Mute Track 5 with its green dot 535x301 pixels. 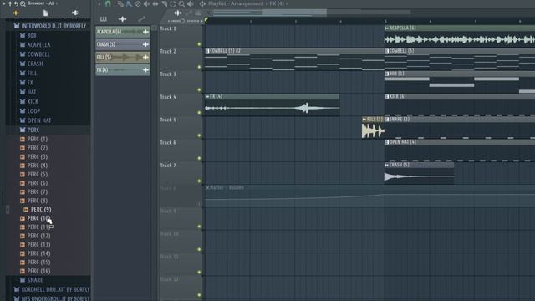click(199, 135)
